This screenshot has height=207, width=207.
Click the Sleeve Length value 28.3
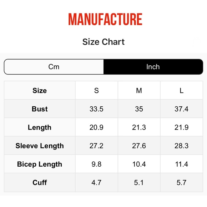tap(182, 146)
